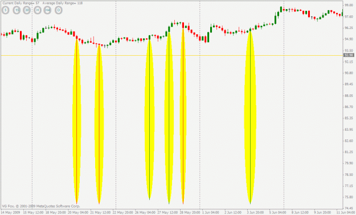The image size is (356, 215).
Task: Click the 94.90 price axis label
Action: coord(348,39)
